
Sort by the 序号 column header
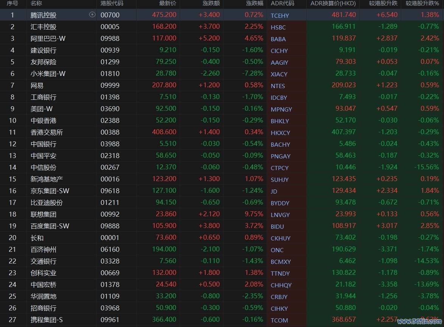coord(12,3)
